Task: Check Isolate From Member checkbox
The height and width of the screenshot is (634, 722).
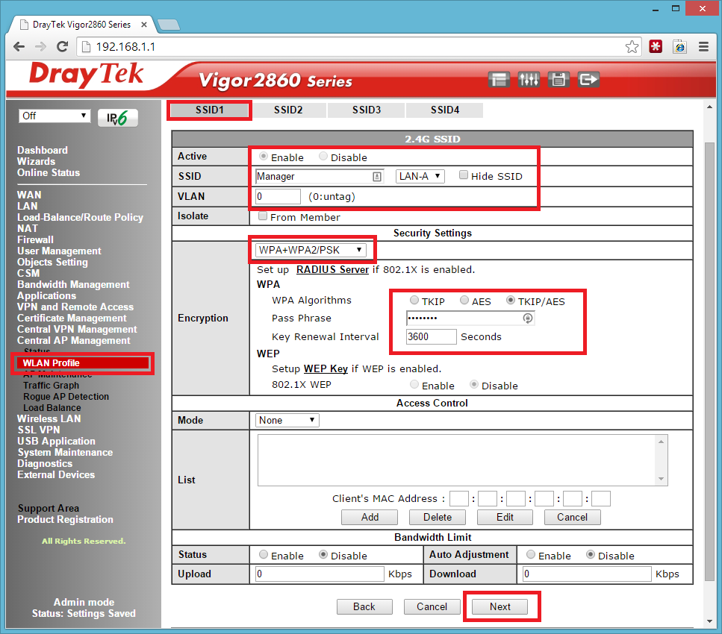Action: (263, 216)
